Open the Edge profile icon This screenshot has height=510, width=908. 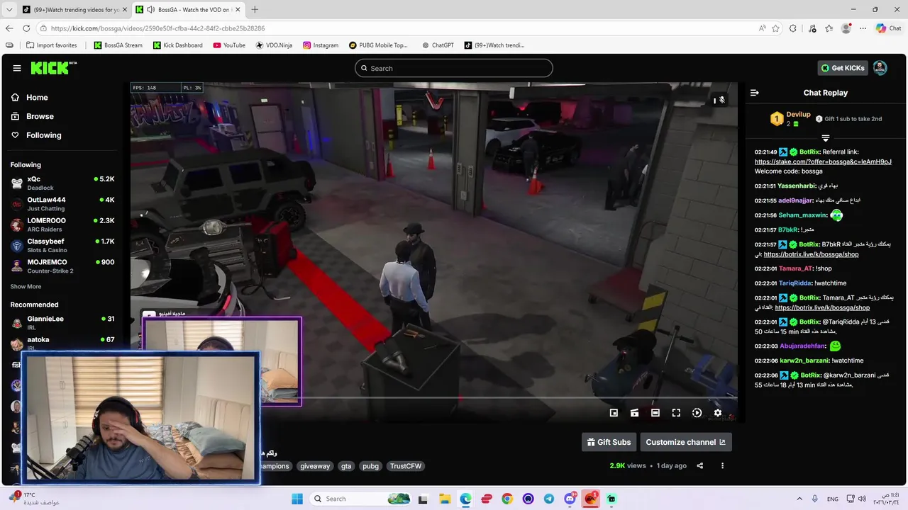tap(846, 28)
